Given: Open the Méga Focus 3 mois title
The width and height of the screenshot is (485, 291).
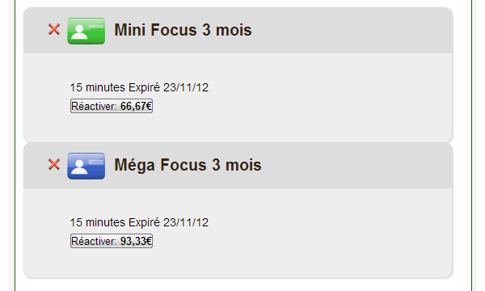Looking at the screenshot, I should (188, 165).
